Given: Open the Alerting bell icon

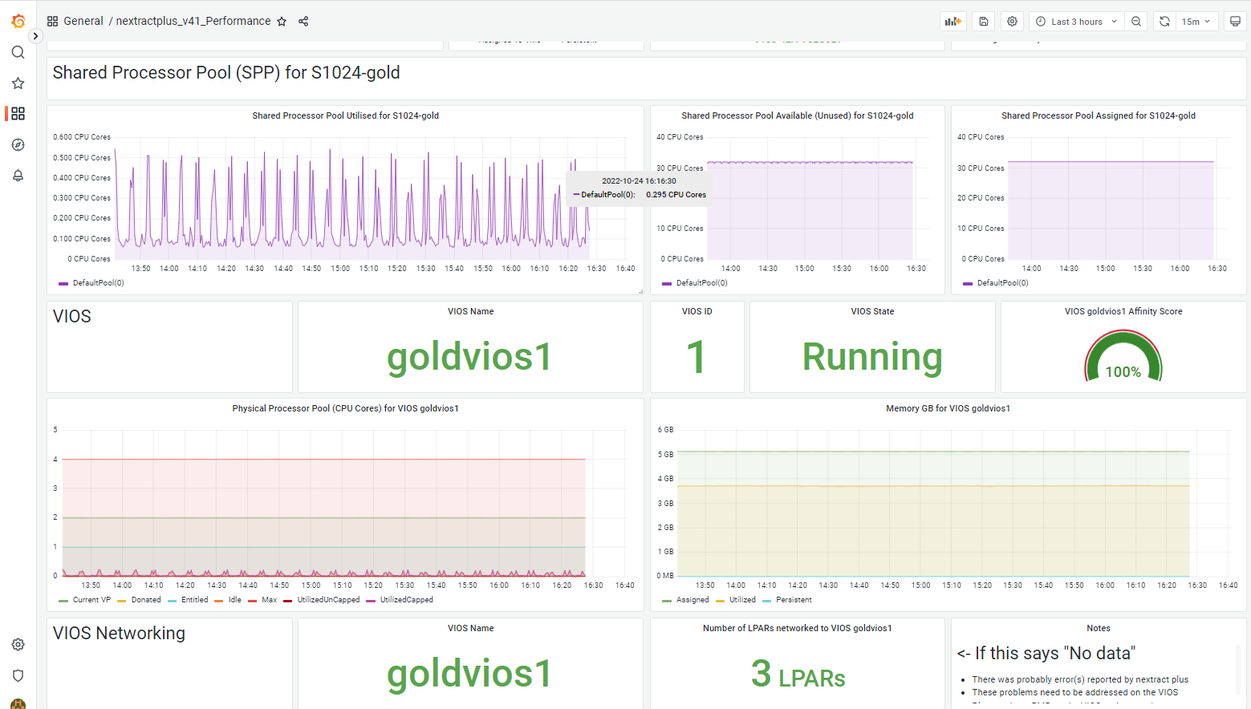Looking at the screenshot, I should coord(18,176).
